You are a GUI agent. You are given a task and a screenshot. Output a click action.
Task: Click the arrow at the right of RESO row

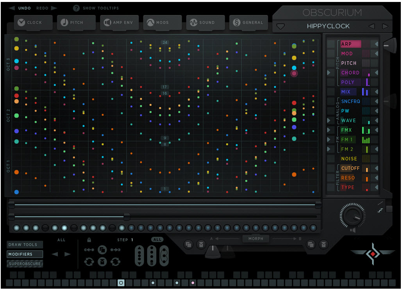pyautogui.click(x=376, y=177)
